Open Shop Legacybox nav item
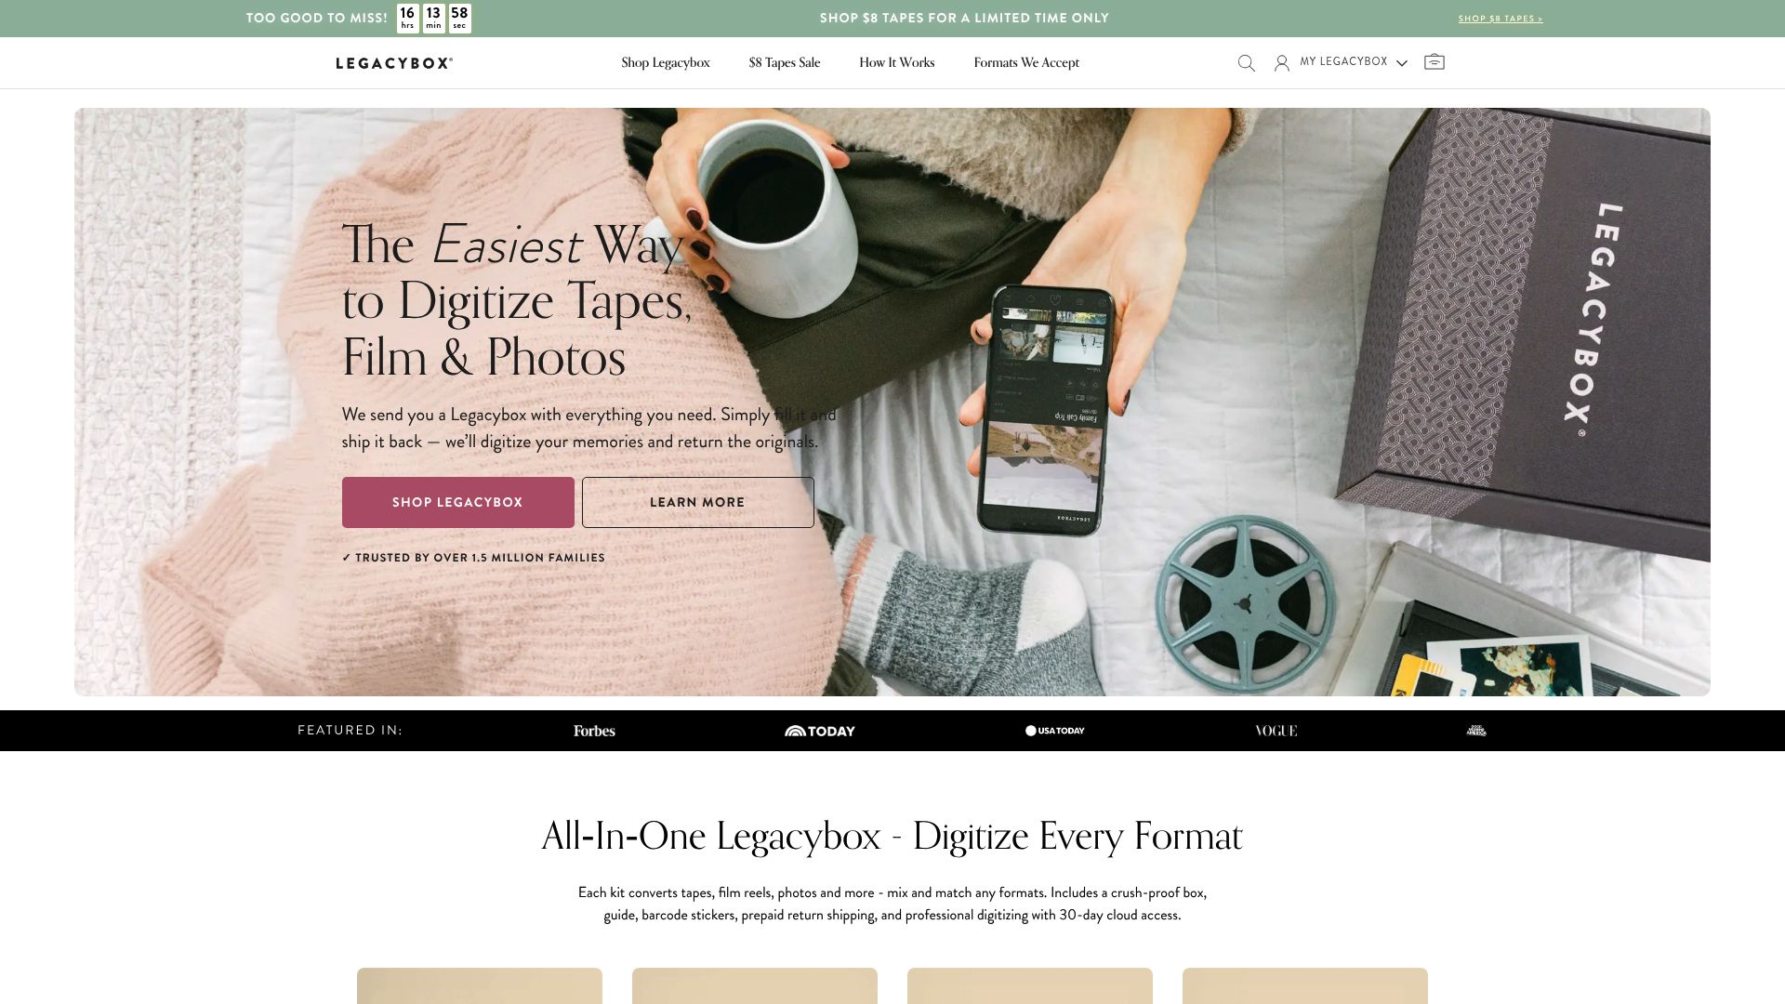The height and width of the screenshot is (1004, 1785). pyautogui.click(x=666, y=63)
